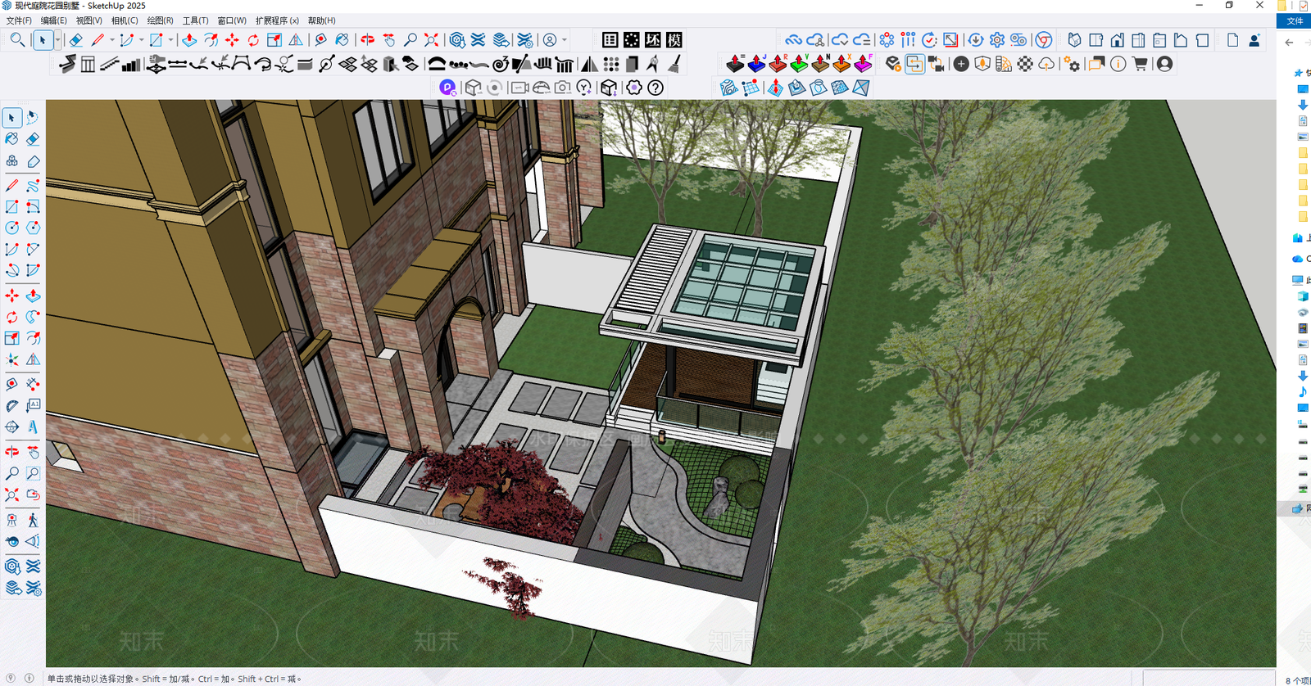Open the blue 文件 tab in Explorer window
This screenshot has height=686, width=1311.
pyautogui.click(x=1295, y=21)
